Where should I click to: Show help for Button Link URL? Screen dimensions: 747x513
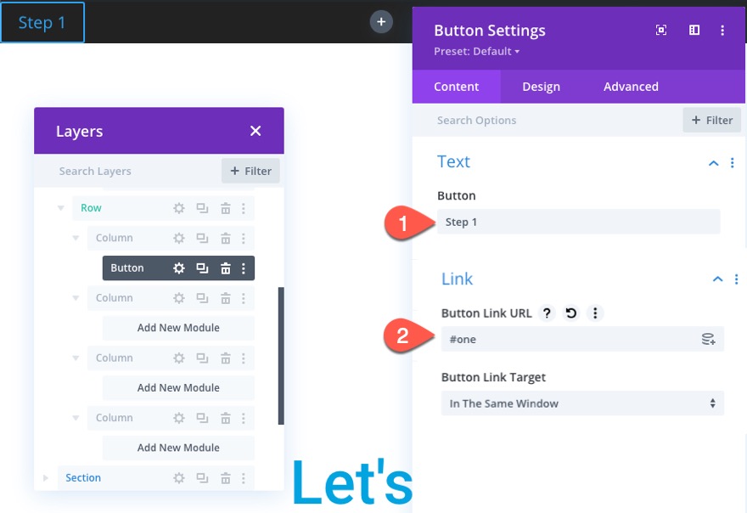pyautogui.click(x=547, y=313)
